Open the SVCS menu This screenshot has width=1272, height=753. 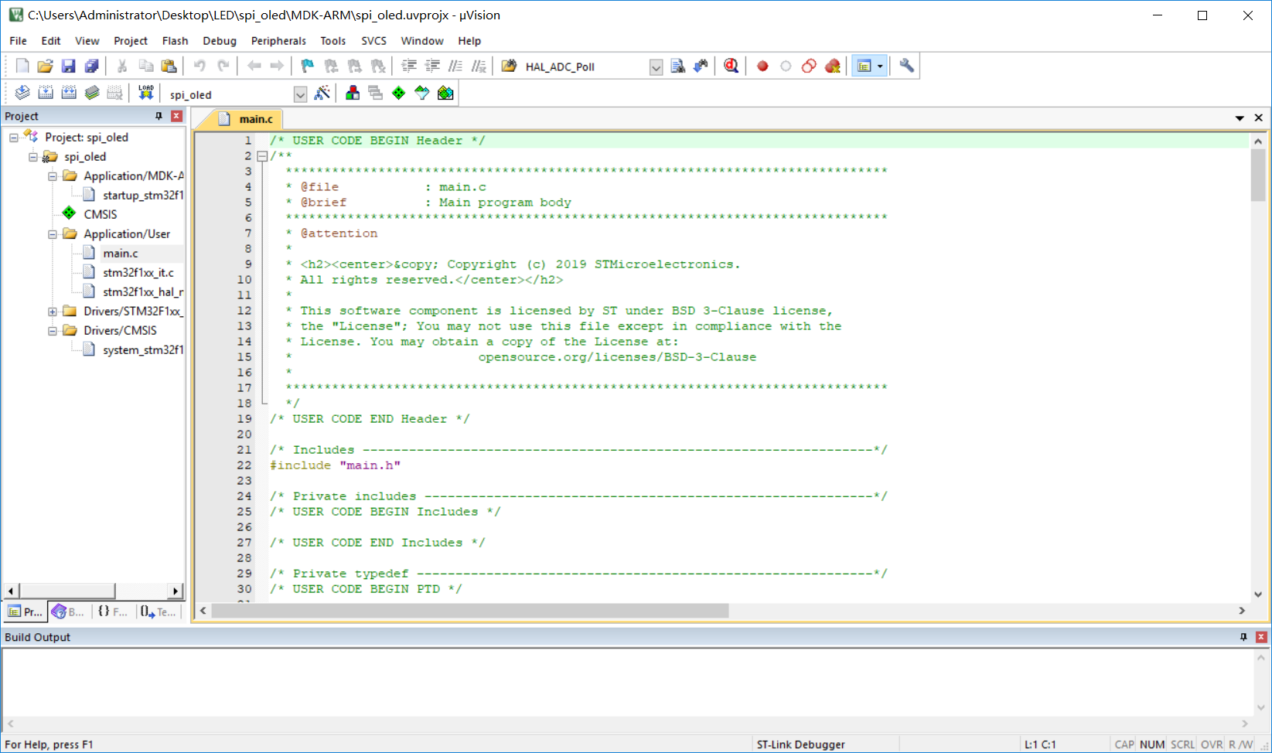(373, 41)
